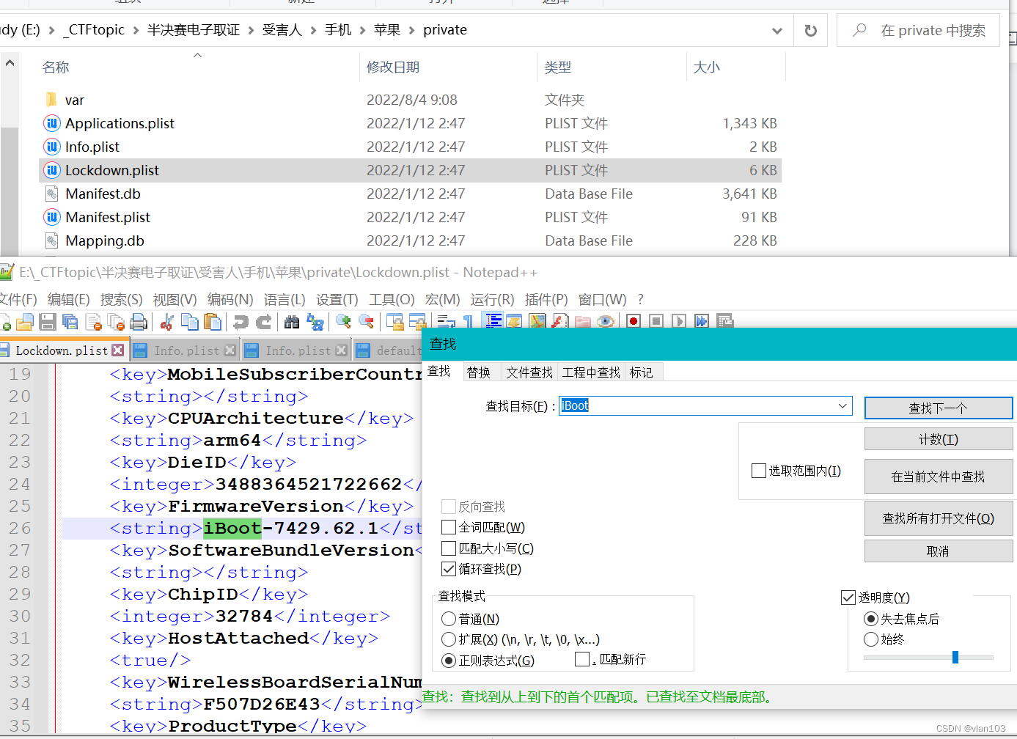This screenshot has width=1017, height=739.
Task: Close the Lockdown.plist tab via its X
Action: (118, 350)
